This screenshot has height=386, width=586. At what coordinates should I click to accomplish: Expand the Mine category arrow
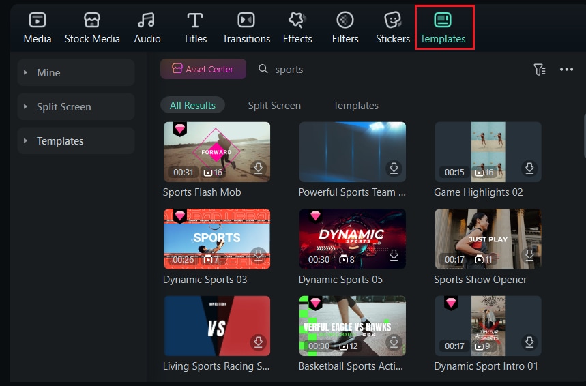25,72
